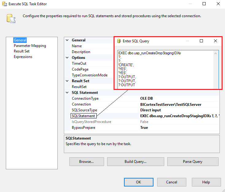Image resolution: width=225 pixels, height=192 pixels.
Task: Click the Execute SQL Task Editor title icon
Action: [x=4, y=4]
